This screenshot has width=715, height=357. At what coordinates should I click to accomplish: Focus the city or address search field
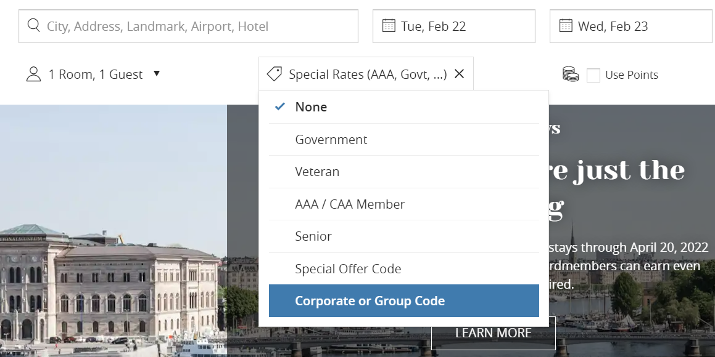pos(197,26)
